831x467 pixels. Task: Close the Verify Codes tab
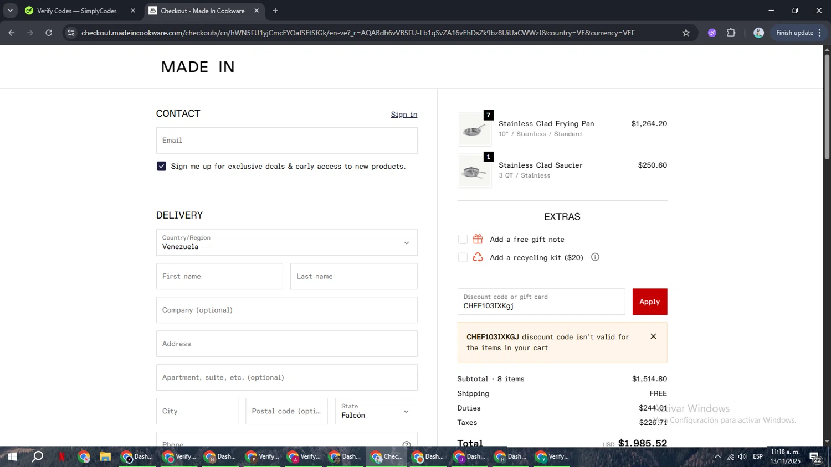tap(133, 11)
